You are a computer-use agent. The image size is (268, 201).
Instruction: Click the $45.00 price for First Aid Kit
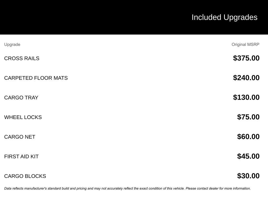pos(248,156)
